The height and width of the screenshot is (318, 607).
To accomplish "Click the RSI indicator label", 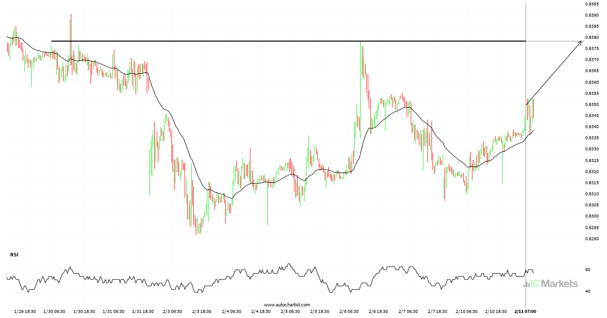I will click(14, 255).
